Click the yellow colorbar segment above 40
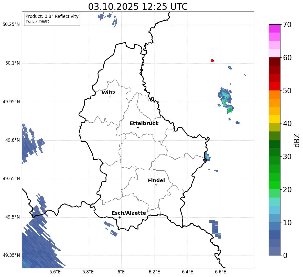This screenshot has width=303, height=277. pyautogui.click(x=274, y=119)
